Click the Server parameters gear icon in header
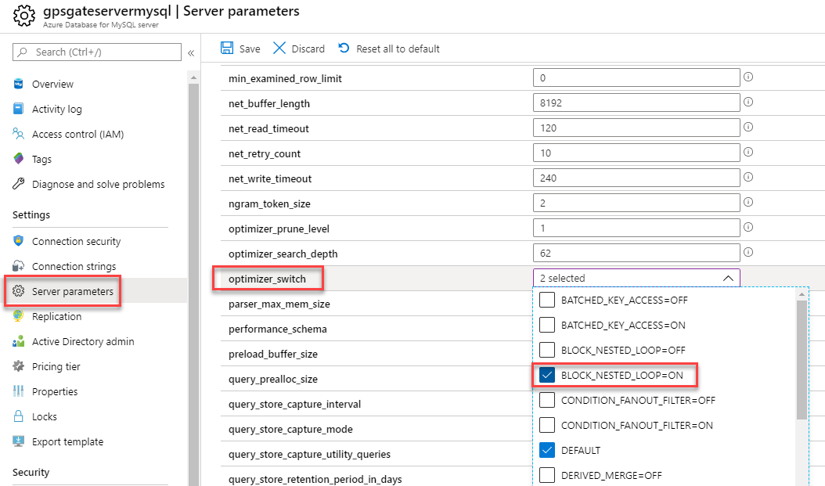Image resolution: width=825 pixels, height=486 pixels. tap(24, 16)
